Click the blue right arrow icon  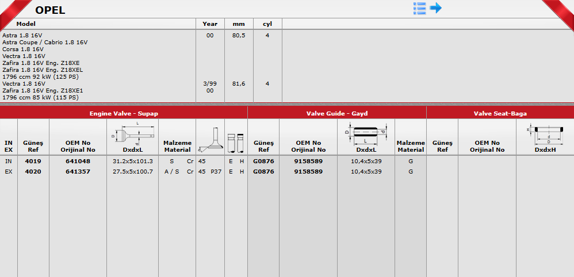click(435, 8)
